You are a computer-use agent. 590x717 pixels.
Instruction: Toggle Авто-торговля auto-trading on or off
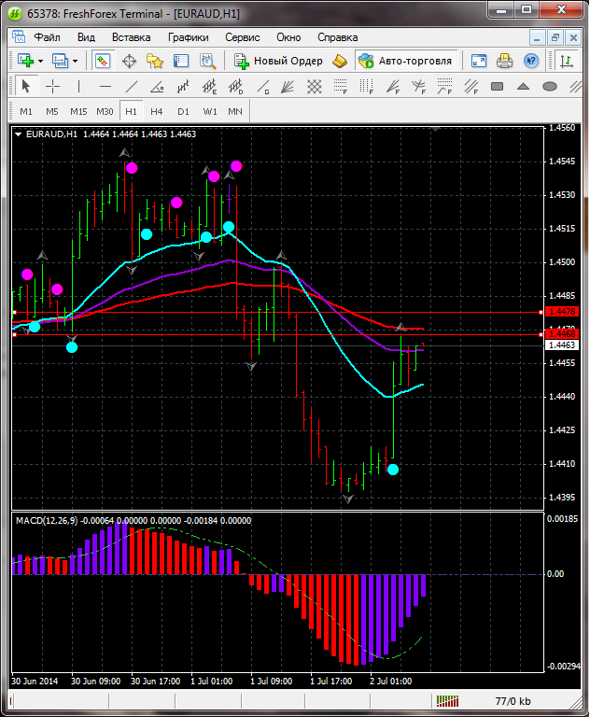(405, 61)
